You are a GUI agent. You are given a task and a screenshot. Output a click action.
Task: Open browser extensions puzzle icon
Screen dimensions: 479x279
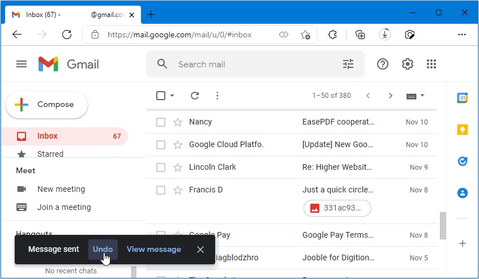pyautogui.click(x=332, y=35)
